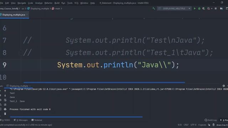
Task: Toggle the scroll-to-end icon in the console
Action: [x=5, y=105]
